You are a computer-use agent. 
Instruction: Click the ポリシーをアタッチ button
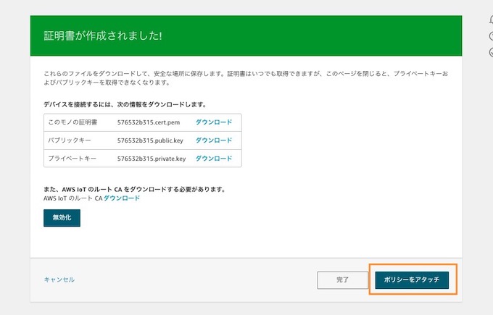tap(412, 280)
